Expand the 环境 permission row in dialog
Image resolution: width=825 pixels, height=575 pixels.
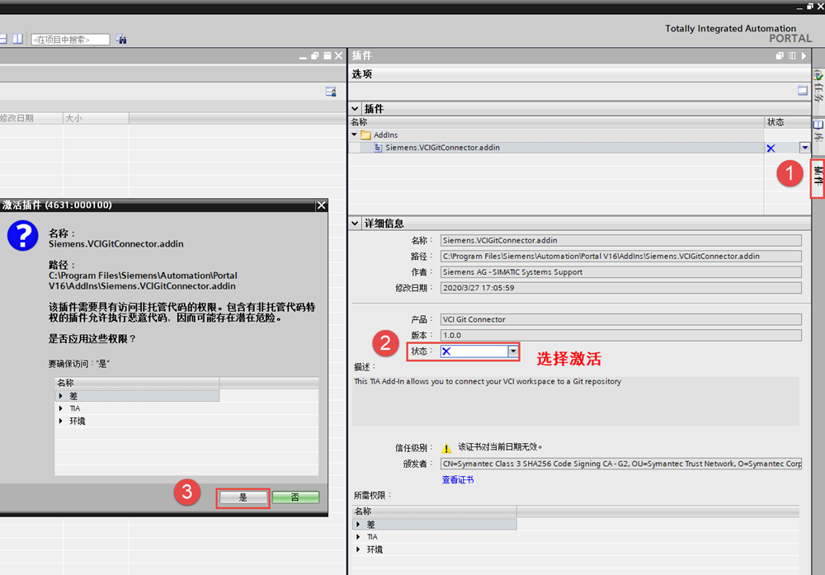click(x=61, y=421)
